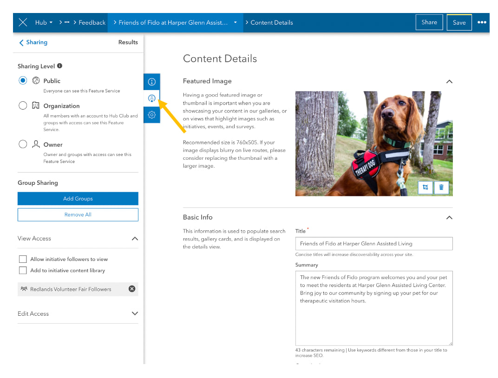Select the Public sharing level radio button
Image resolution: width=498 pixels, height=378 pixels.
[x=23, y=80]
